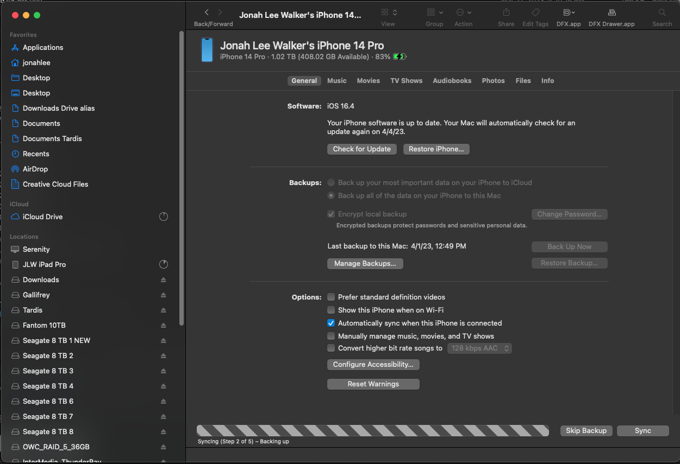Click Restore iPhone... button
The image size is (680, 464).
point(436,149)
